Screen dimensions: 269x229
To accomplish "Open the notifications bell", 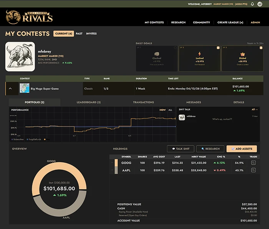I will [x=252, y=4].
